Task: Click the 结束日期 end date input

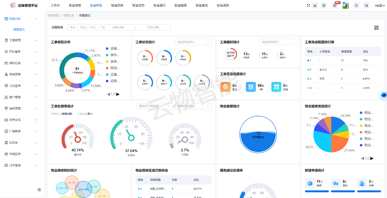Action: 153,27
